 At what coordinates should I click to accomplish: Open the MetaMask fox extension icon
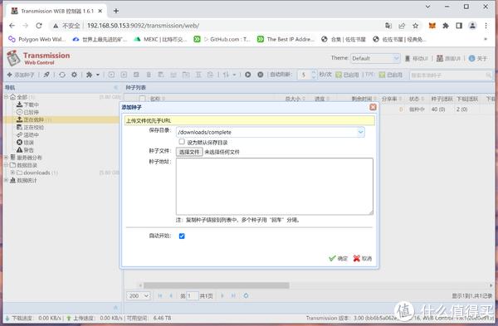point(432,26)
